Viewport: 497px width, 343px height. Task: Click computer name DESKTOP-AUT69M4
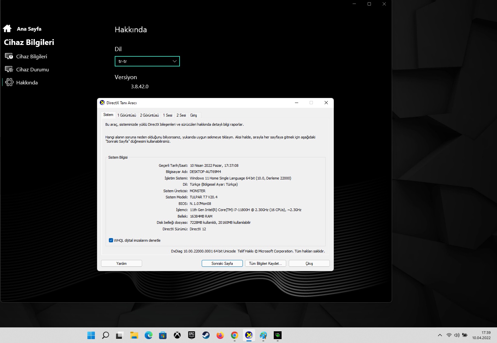pyautogui.click(x=205, y=172)
